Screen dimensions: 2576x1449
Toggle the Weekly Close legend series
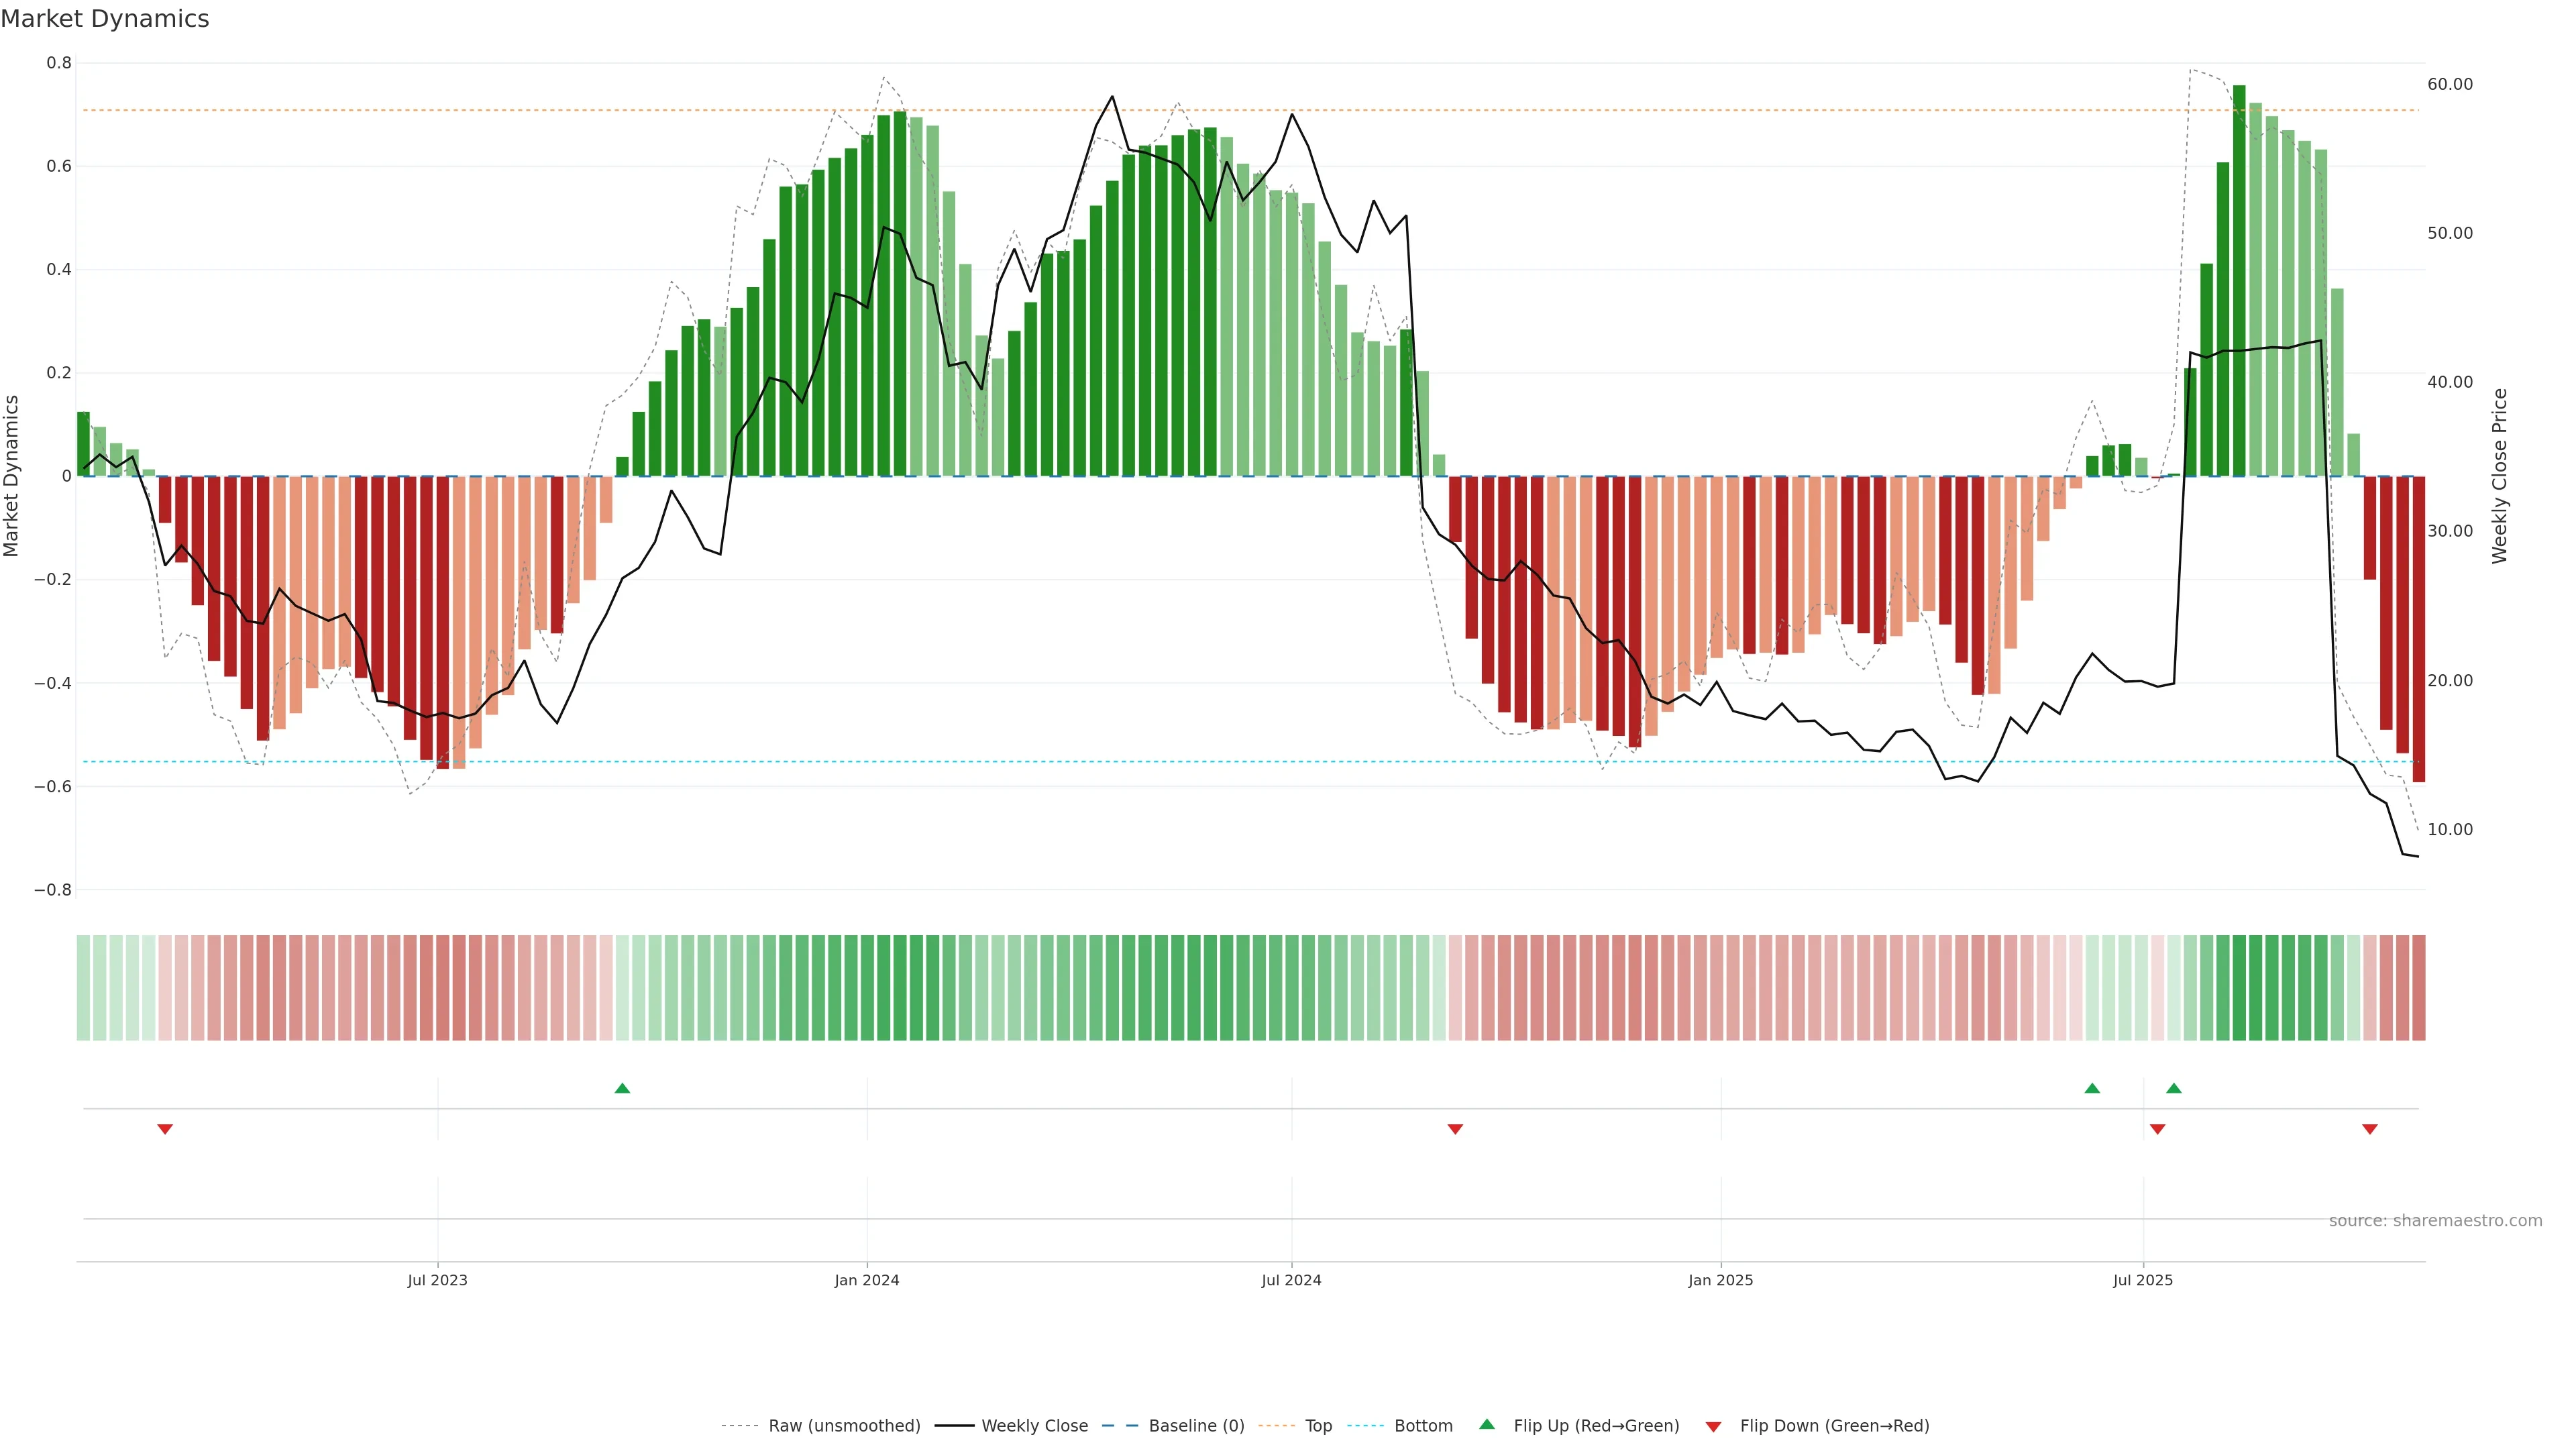tap(1034, 1426)
